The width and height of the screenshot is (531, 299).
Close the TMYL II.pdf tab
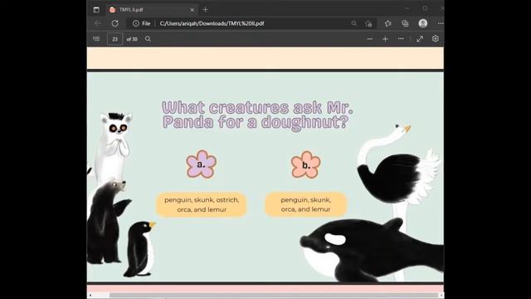click(192, 10)
